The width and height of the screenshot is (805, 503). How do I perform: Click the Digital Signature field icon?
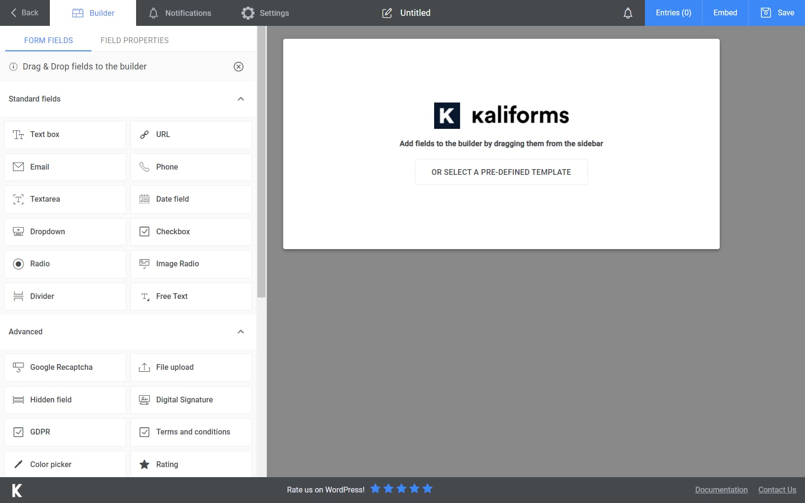[144, 400]
